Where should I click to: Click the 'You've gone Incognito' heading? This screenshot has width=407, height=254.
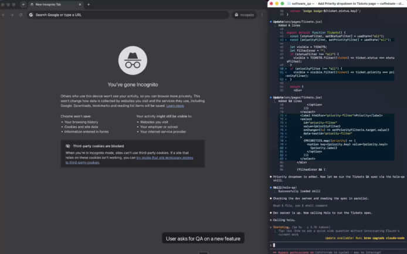(x=133, y=84)
